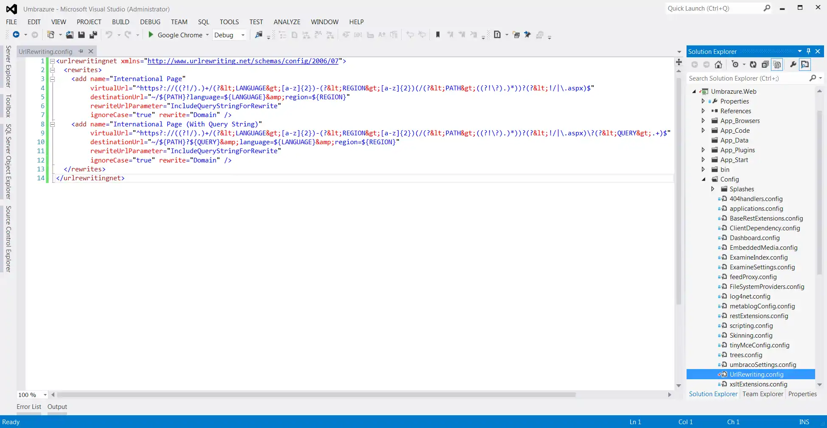Open Solution Explorer search options dropdown
This screenshot has width=827, height=428.
[x=821, y=78]
